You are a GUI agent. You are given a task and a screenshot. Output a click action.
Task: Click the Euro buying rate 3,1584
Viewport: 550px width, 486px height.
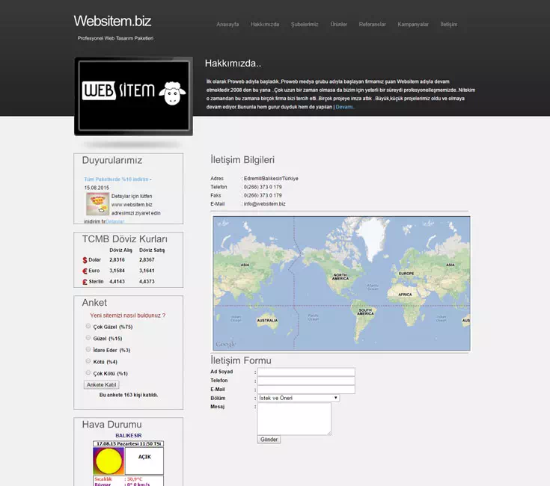tap(117, 271)
